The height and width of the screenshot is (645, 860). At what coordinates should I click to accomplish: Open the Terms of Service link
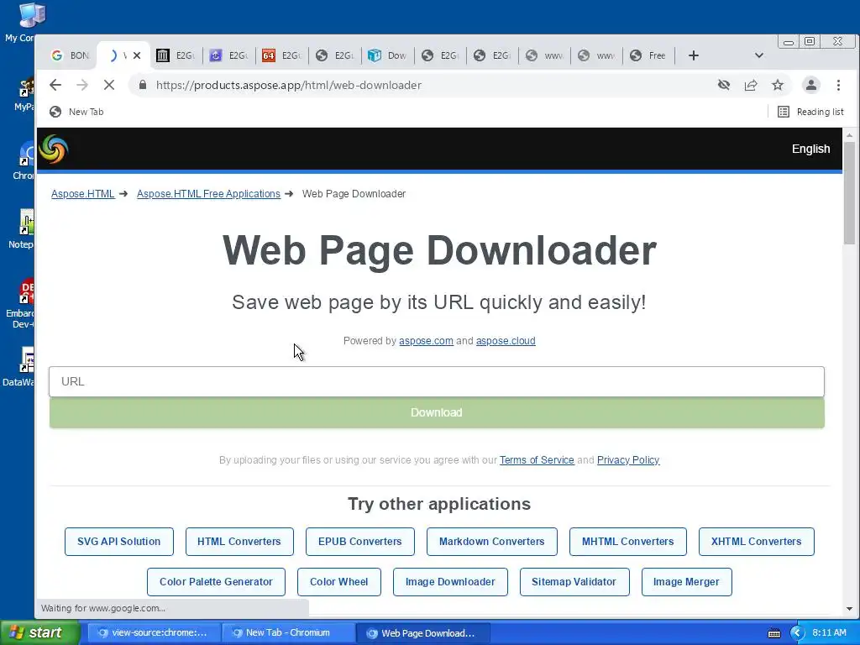537,459
